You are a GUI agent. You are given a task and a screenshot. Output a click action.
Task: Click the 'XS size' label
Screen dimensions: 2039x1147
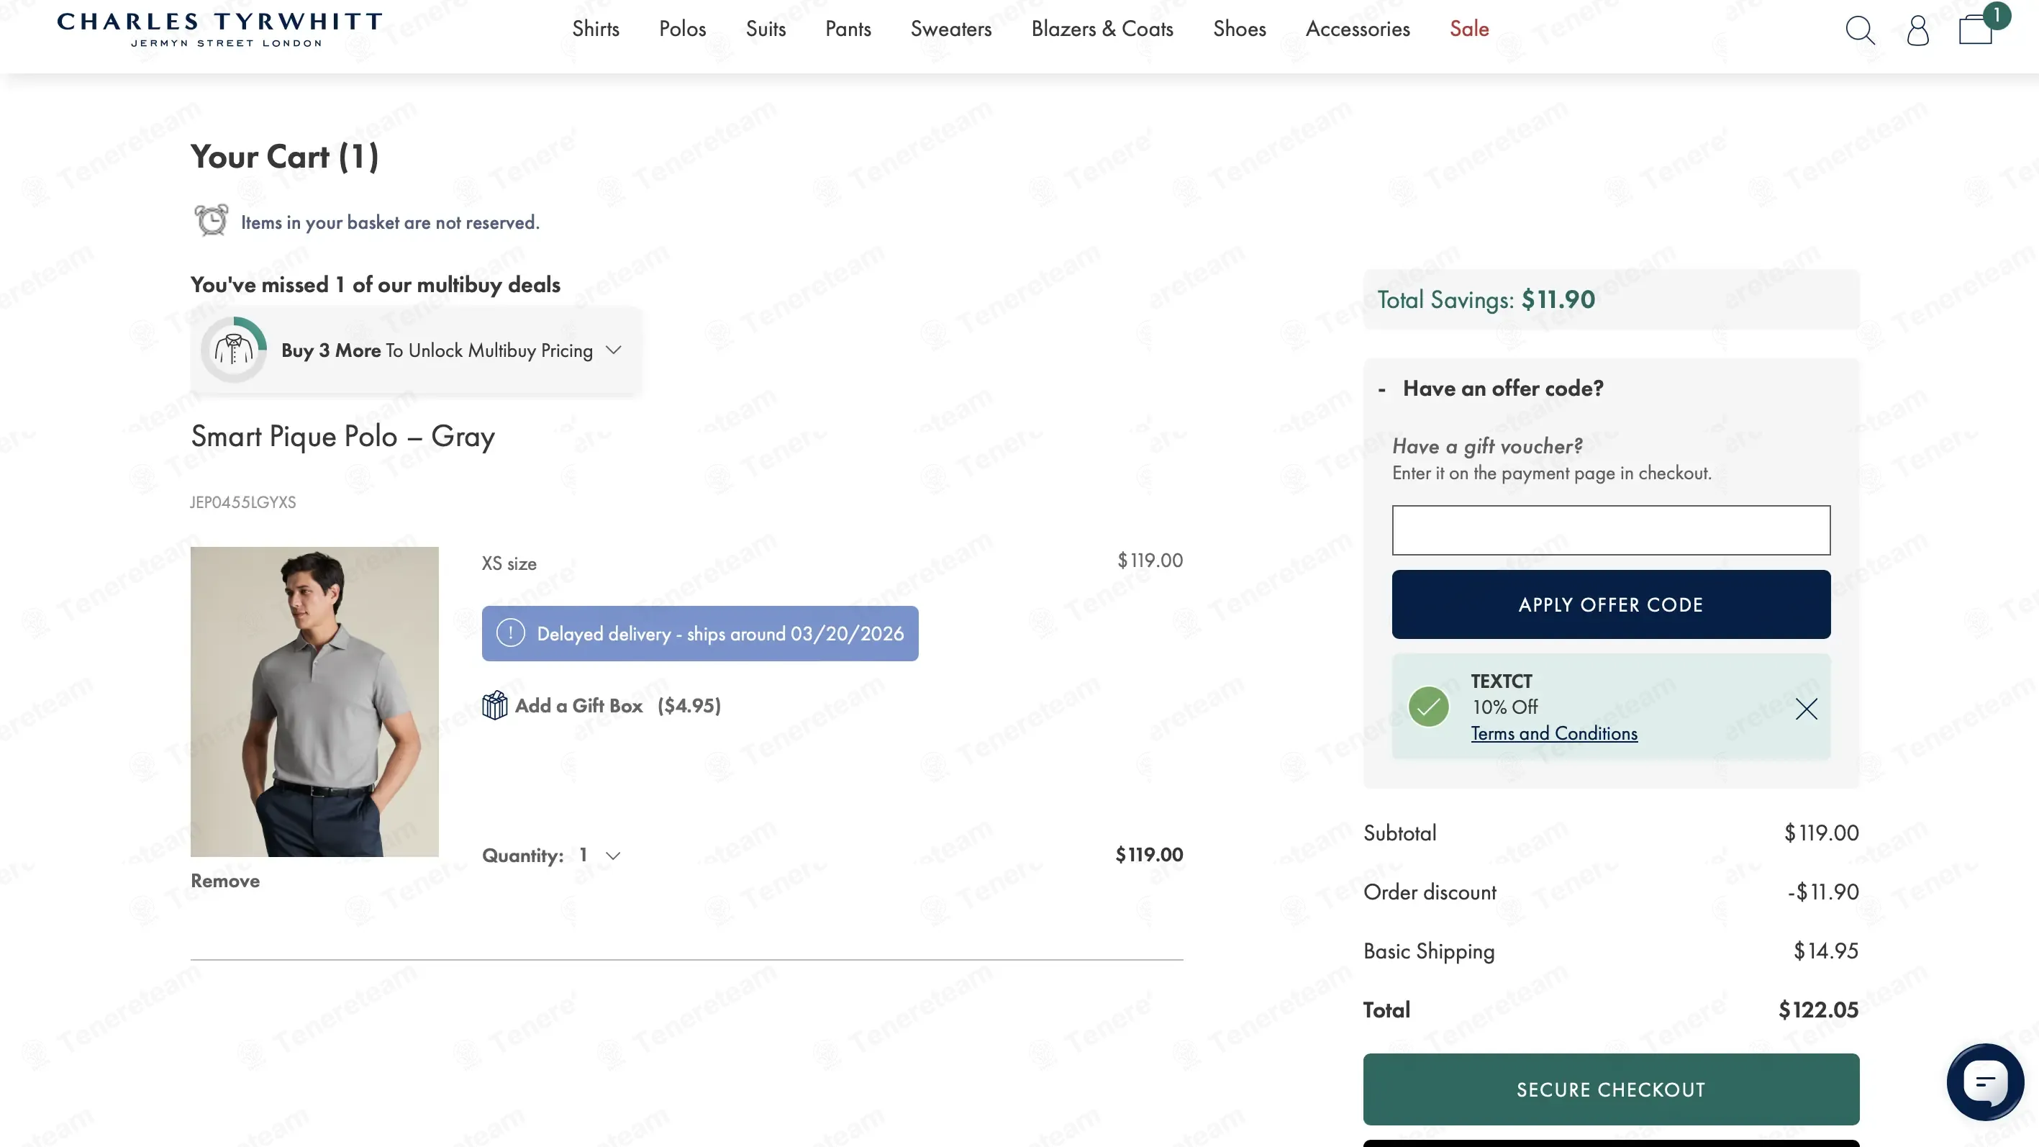(509, 563)
